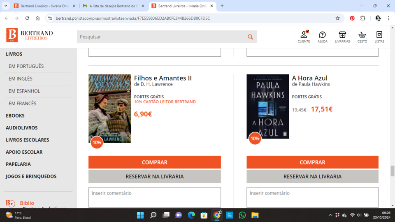Open the Cliente account icon

point(304,36)
